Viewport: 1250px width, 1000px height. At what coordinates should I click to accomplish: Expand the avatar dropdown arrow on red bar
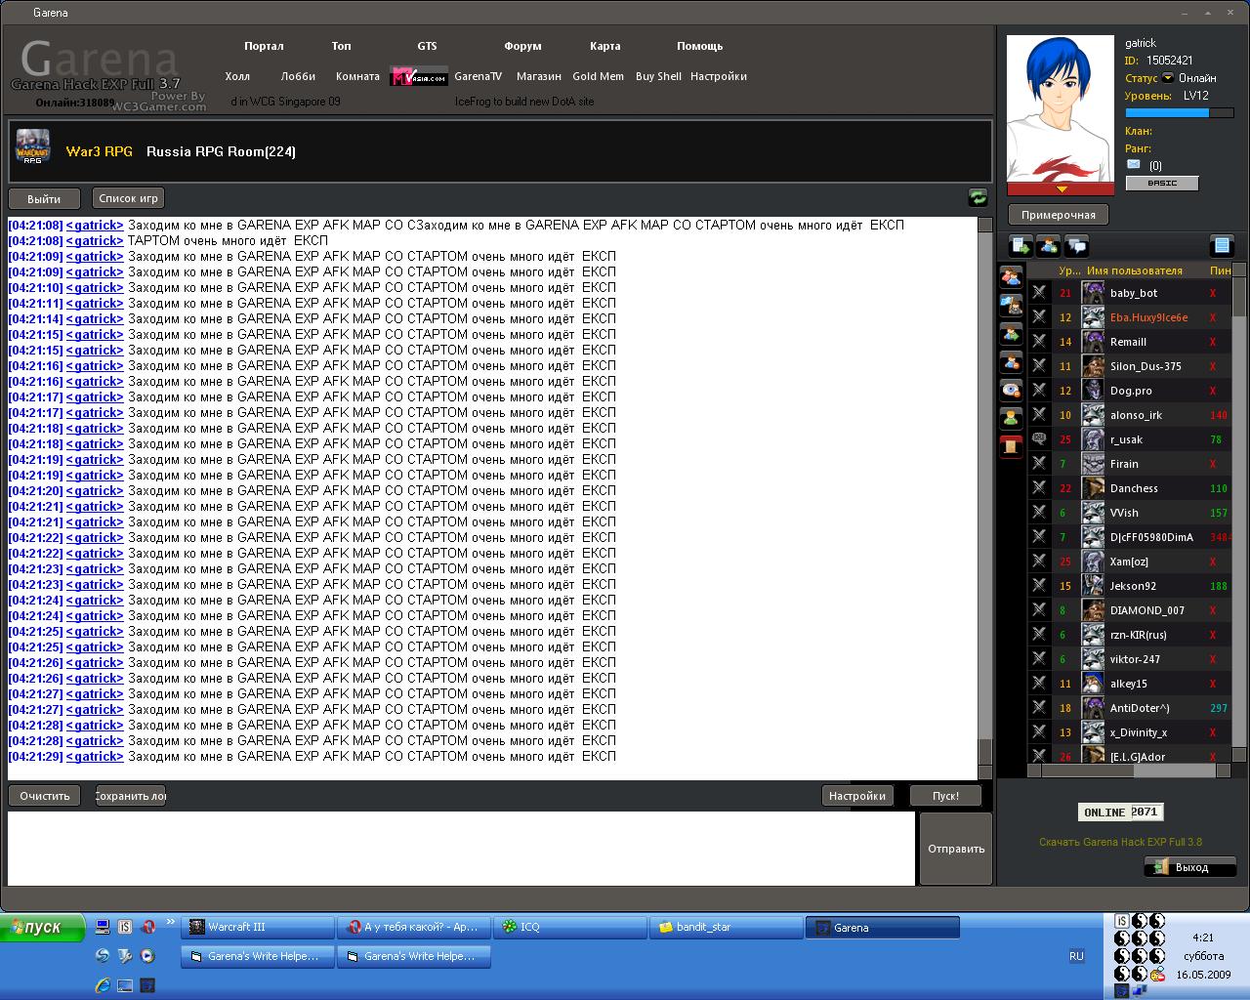(x=1061, y=188)
